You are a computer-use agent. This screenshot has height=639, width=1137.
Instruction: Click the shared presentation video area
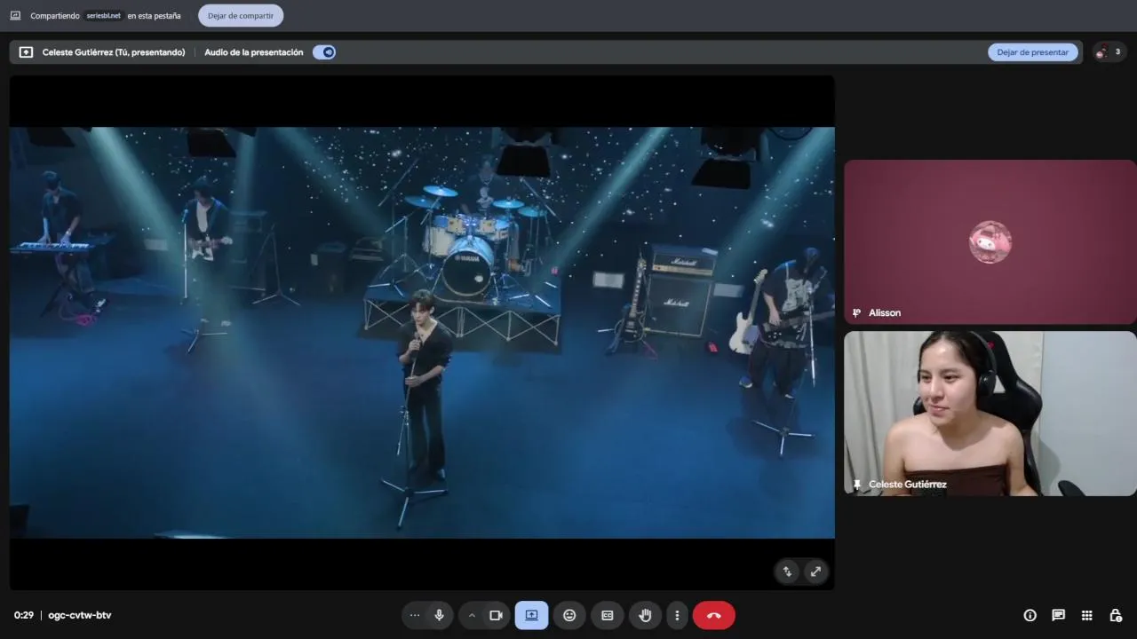(422, 332)
